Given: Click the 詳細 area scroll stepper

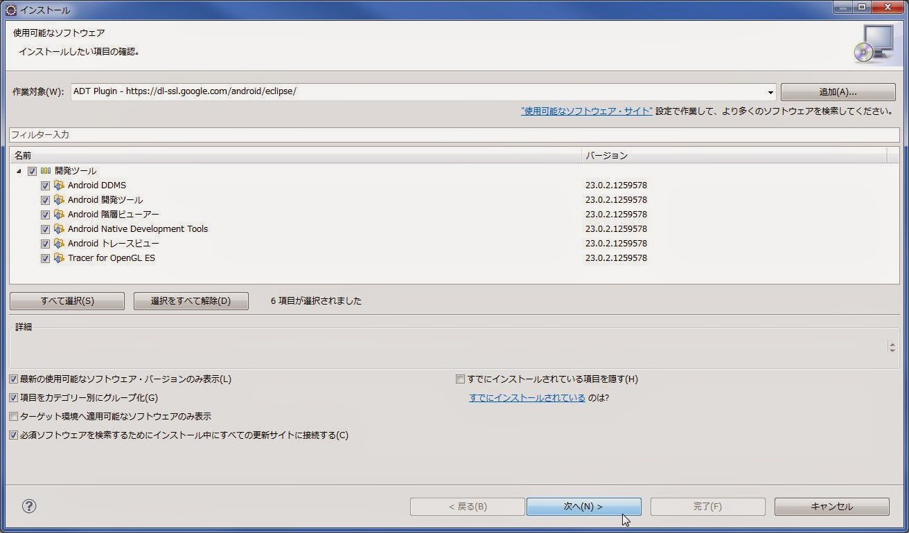Looking at the screenshot, I should pyautogui.click(x=892, y=347).
